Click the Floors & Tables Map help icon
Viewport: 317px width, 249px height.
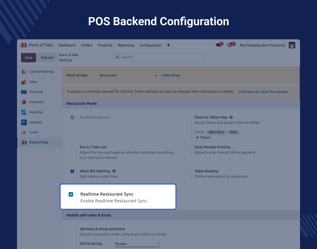[x=231, y=117]
